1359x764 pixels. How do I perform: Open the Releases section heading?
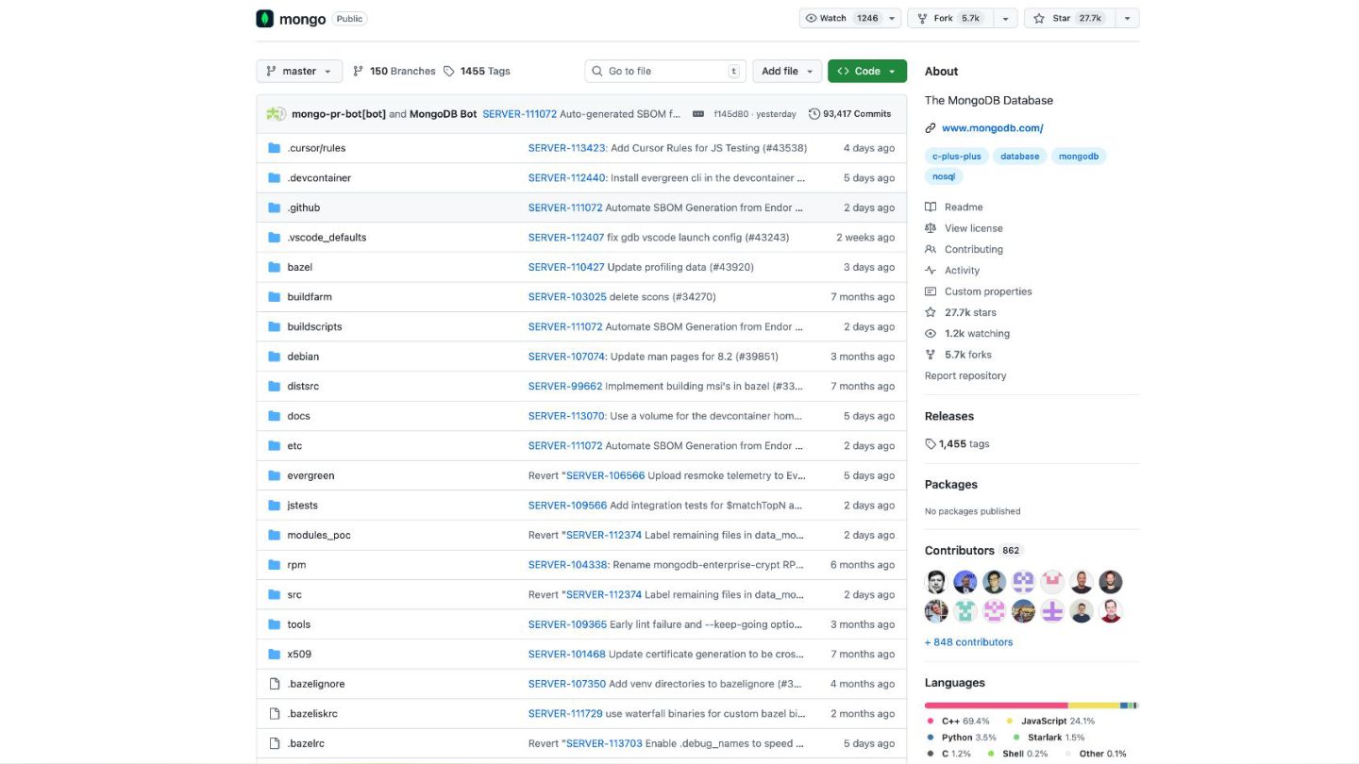[x=949, y=416]
